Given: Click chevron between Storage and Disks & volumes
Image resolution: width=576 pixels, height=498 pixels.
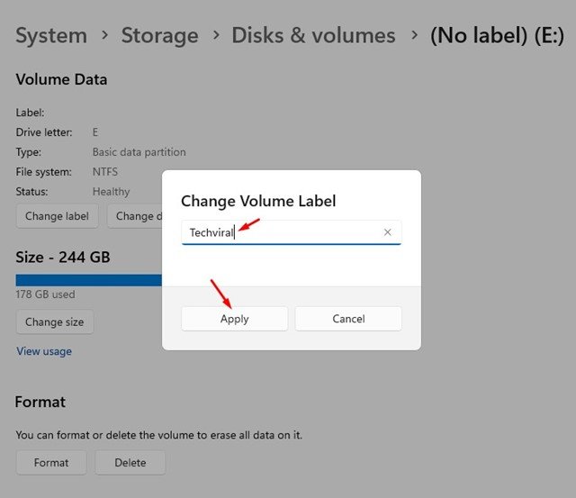Looking at the screenshot, I should (215, 36).
